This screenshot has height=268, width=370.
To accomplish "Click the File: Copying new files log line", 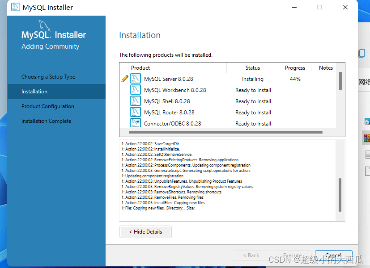I will 158,208.
